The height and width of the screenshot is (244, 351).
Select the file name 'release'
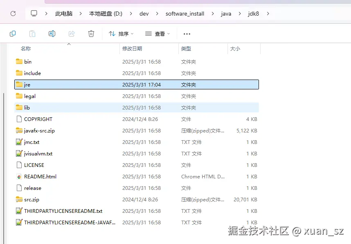33,188
